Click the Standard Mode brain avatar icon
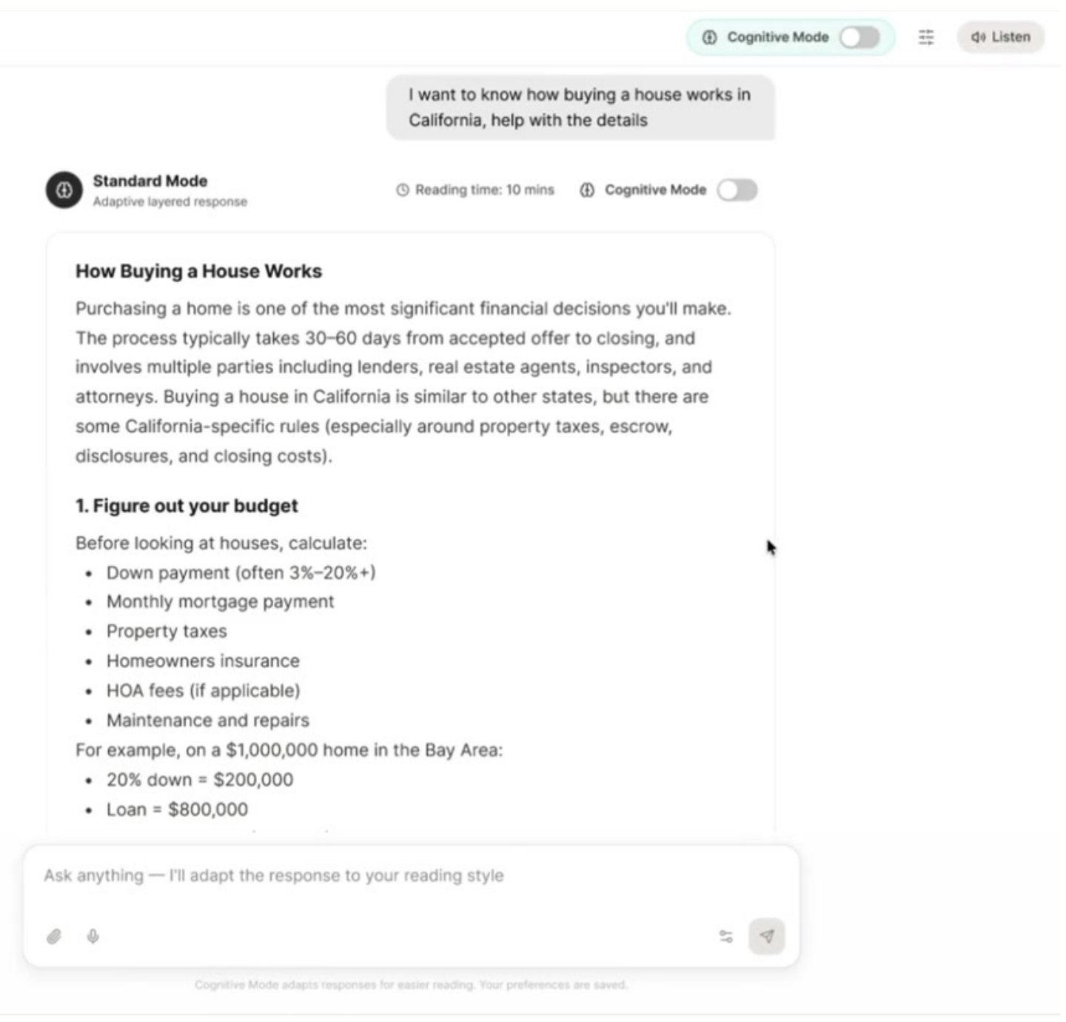This screenshot has height=1022, width=1066. (64, 190)
